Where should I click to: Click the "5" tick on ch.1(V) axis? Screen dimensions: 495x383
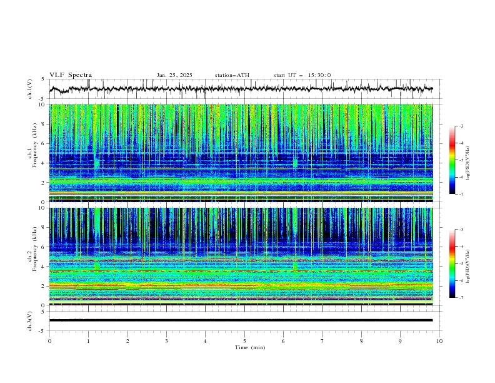(x=44, y=79)
